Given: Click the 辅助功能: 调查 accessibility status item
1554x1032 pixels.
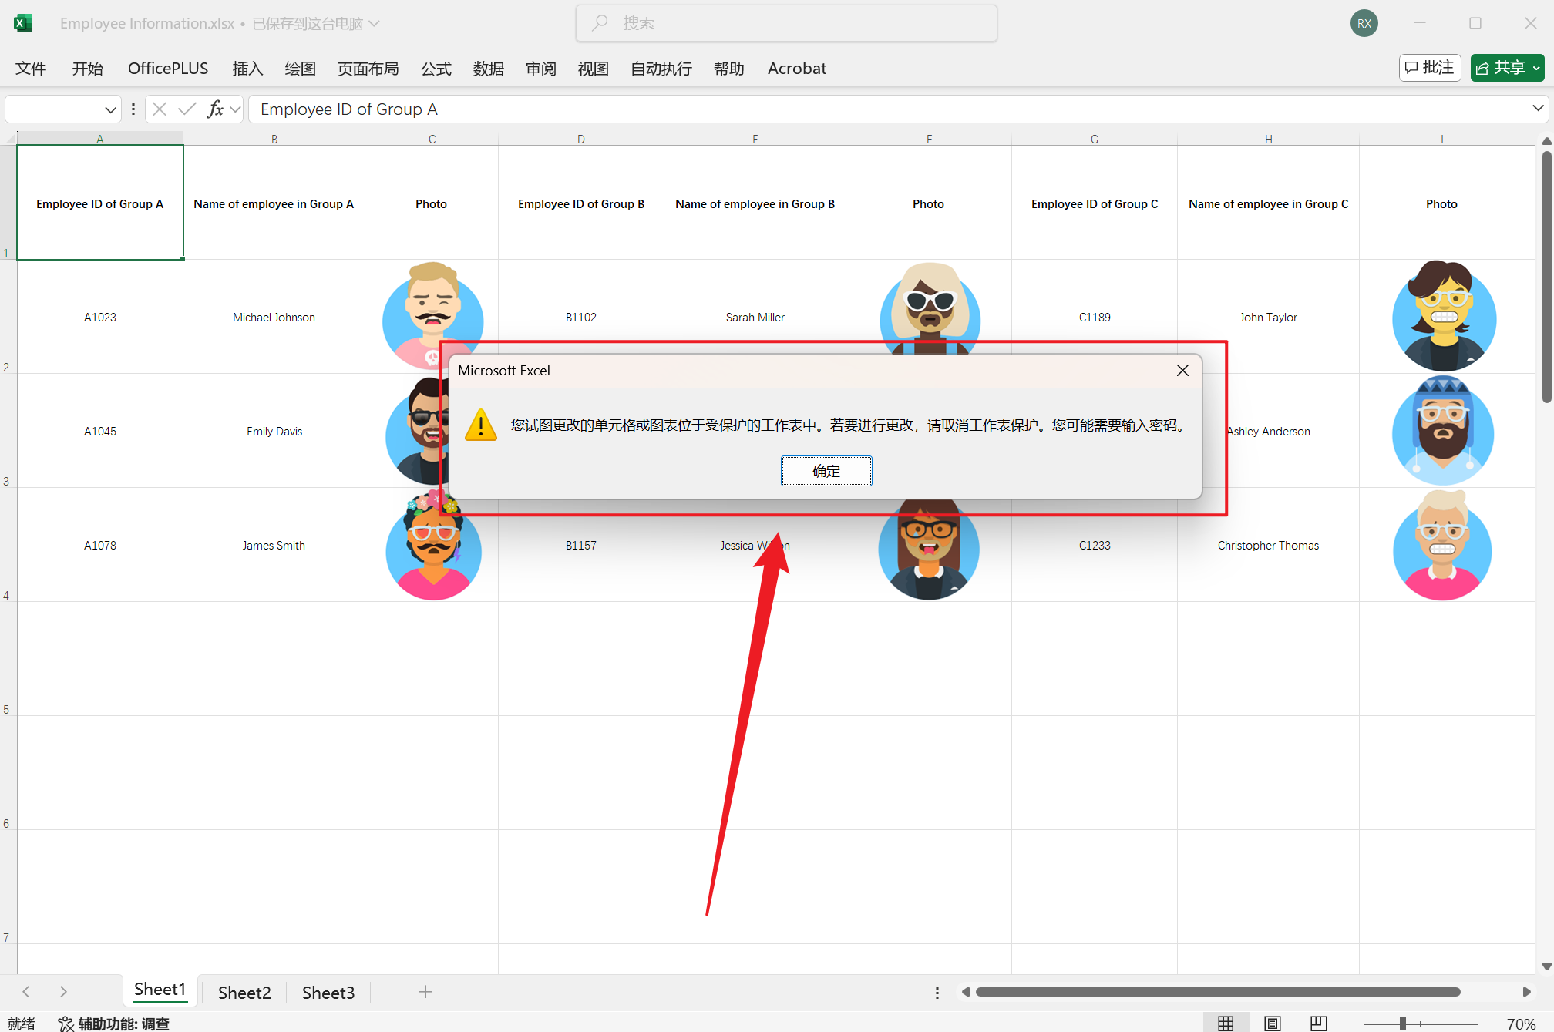Looking at the screenshot, I should (x=114, y=1024).
